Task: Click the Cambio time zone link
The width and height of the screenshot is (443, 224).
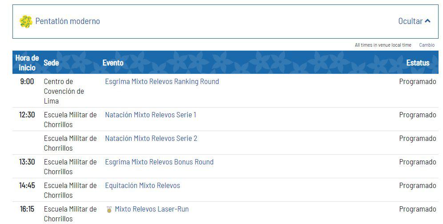Action: 427,45
